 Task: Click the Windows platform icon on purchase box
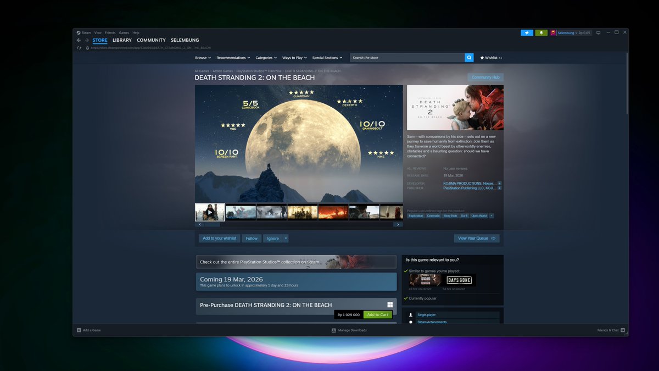390,305
